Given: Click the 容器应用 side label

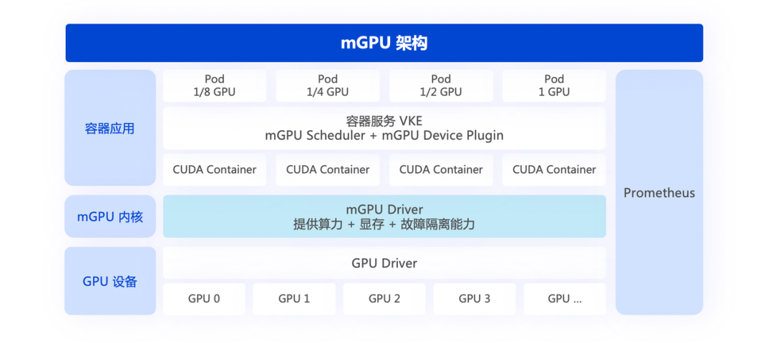Looking at the screenshot, I should [x=110, y=129].
